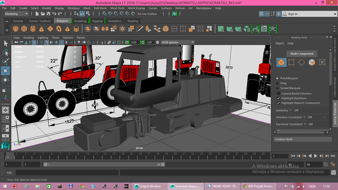
Task: Toggle auto keyframe at timeline end
Action: (x=325, y=164)
